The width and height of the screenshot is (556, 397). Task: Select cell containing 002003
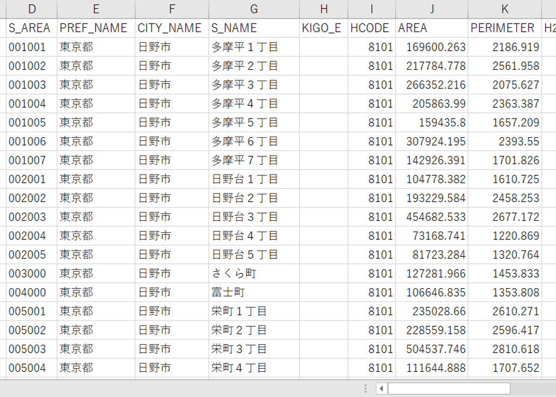pos(31,217)
